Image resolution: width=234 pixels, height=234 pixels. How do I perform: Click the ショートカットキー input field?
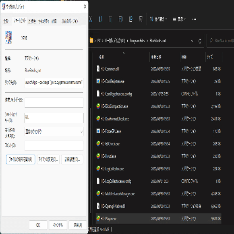(54, 118)
